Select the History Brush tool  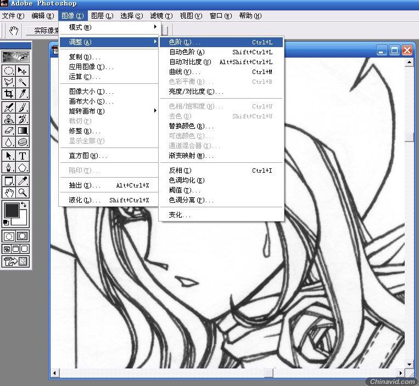(22, 119)
